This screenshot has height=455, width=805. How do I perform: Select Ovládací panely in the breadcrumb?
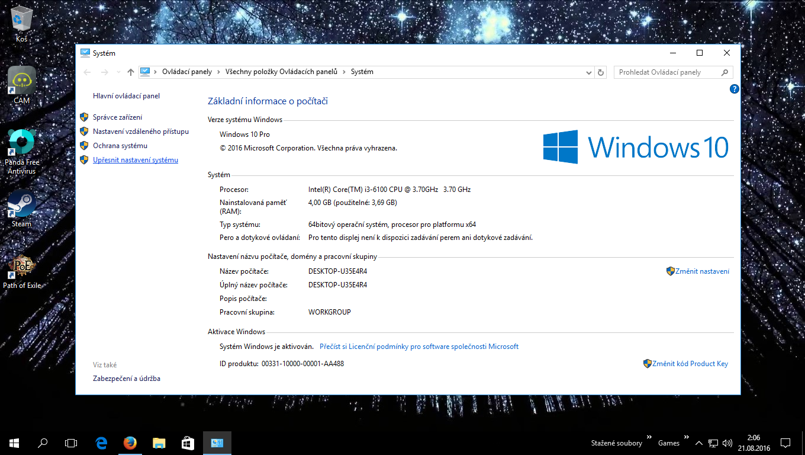pos(187,72)
